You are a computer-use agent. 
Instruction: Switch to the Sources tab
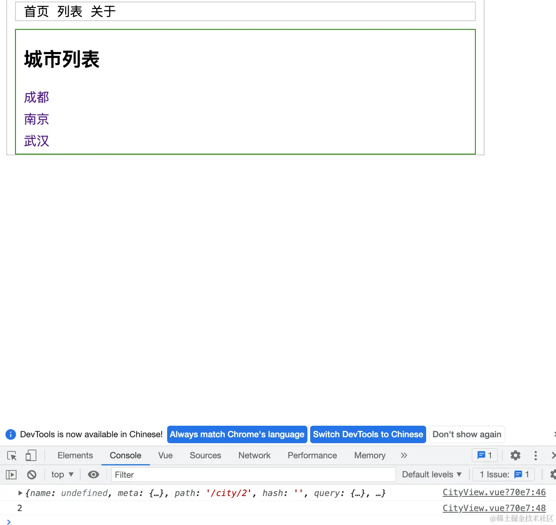(x=205, y=456)
